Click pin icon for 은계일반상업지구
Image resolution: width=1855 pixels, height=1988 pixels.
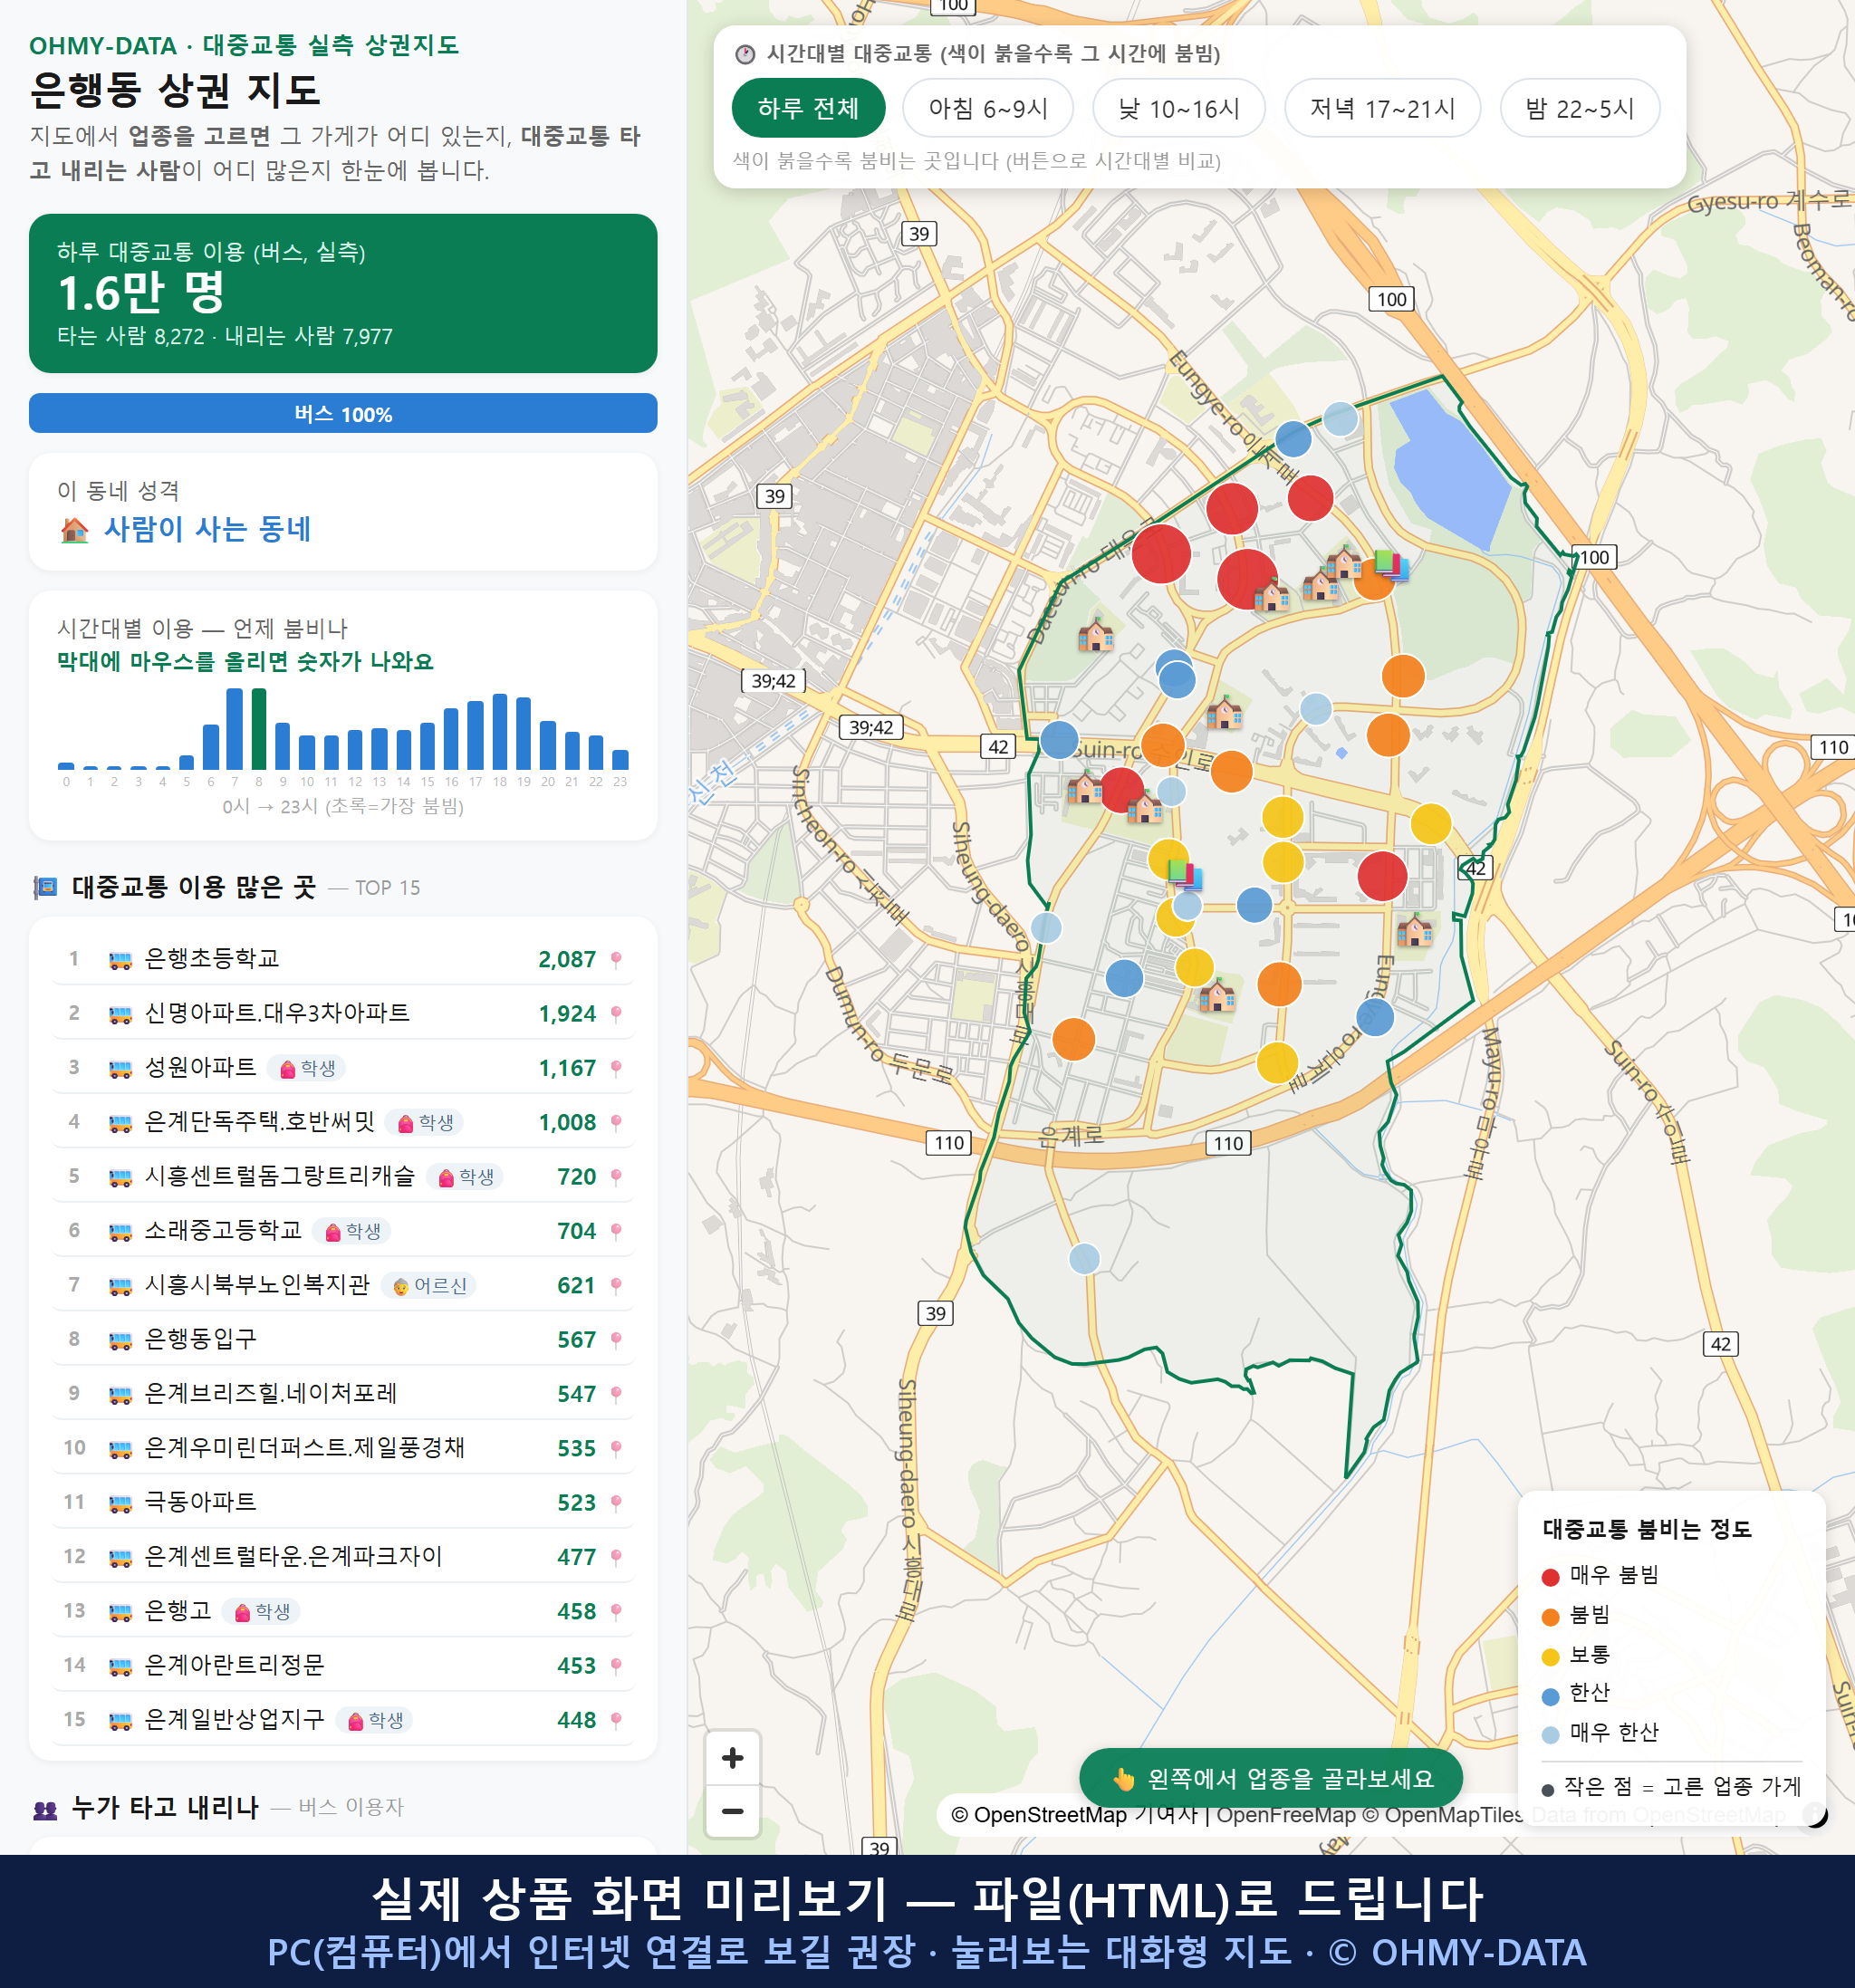pos(616,1720)
